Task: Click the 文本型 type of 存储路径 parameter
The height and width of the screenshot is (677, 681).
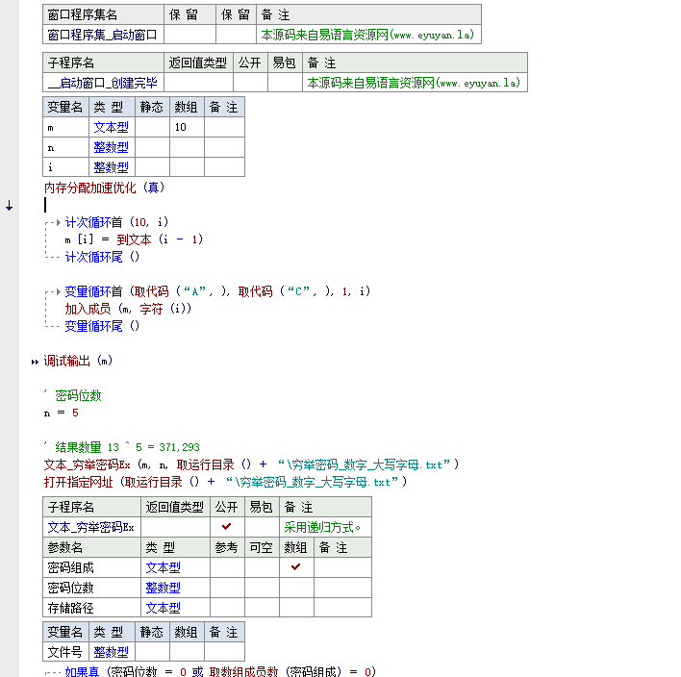Action: 163,608
